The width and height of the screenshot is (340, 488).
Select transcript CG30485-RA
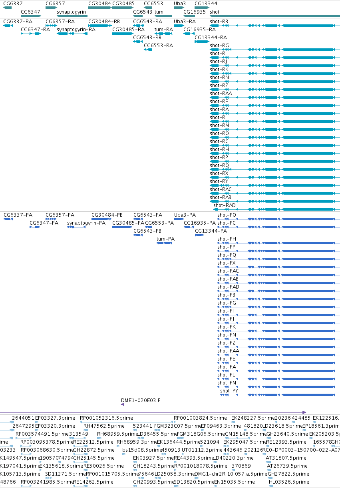coord(128,29)
